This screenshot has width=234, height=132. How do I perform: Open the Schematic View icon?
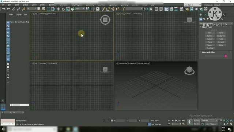[176, 9]
